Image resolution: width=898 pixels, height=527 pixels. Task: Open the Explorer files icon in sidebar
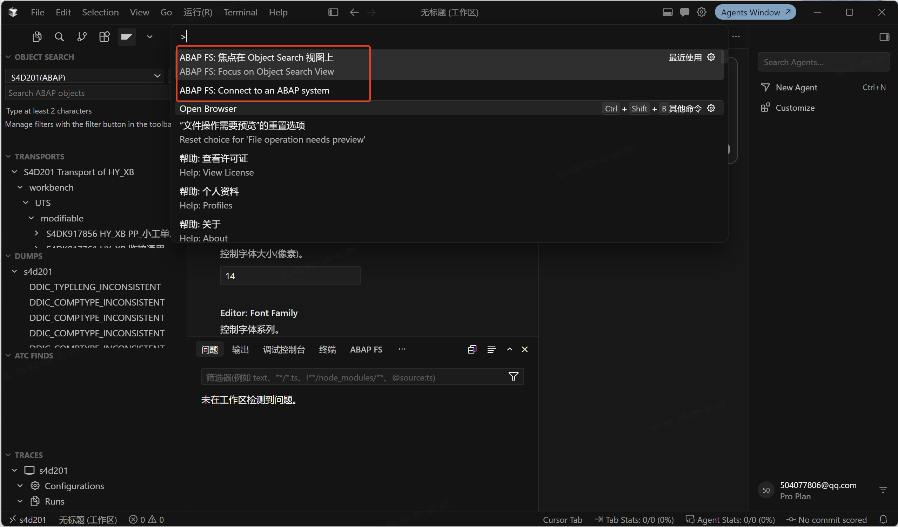pos(37,37)
